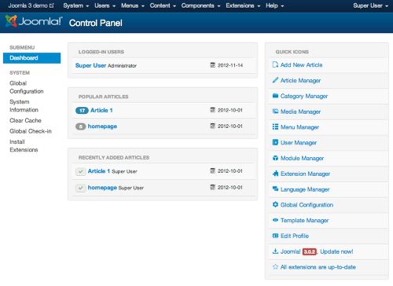Open Global Configuration in the System sidebar
This screenshot has width=393, height=286.
click(27, 87)
